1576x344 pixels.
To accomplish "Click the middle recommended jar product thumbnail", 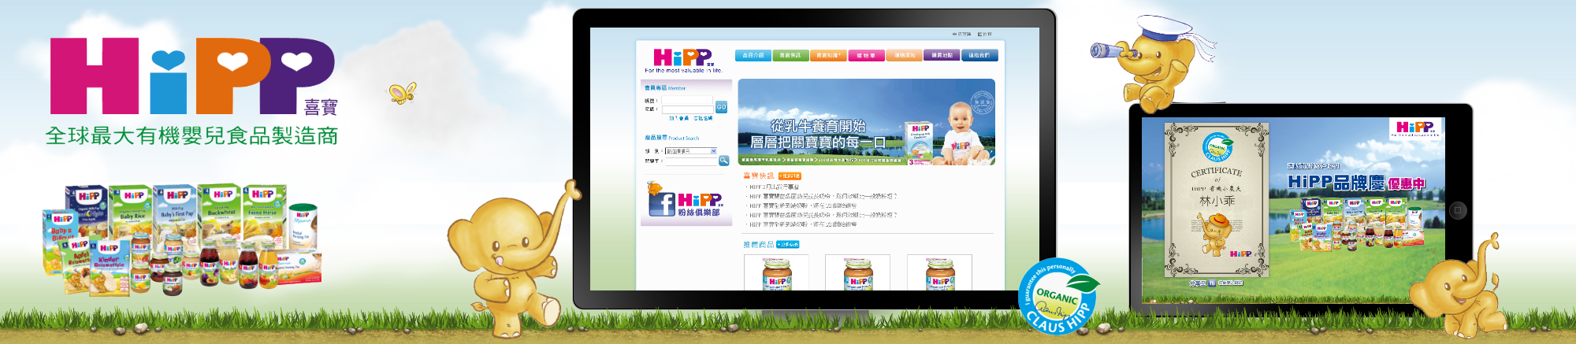I will point(857,272).
